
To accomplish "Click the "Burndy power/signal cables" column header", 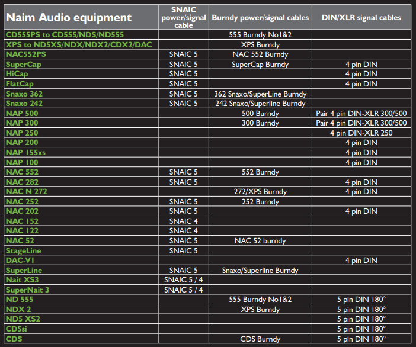I will tap(260, 18).
